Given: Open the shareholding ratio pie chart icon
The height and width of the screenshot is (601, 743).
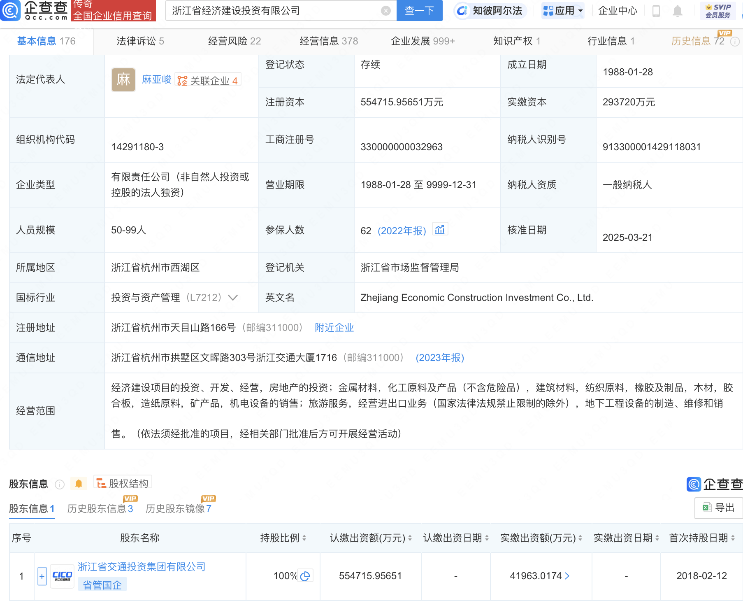Looking at the screenshot, I should 305,576.
